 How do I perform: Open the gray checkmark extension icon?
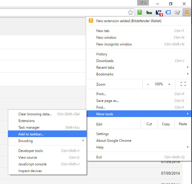[177, 12]
